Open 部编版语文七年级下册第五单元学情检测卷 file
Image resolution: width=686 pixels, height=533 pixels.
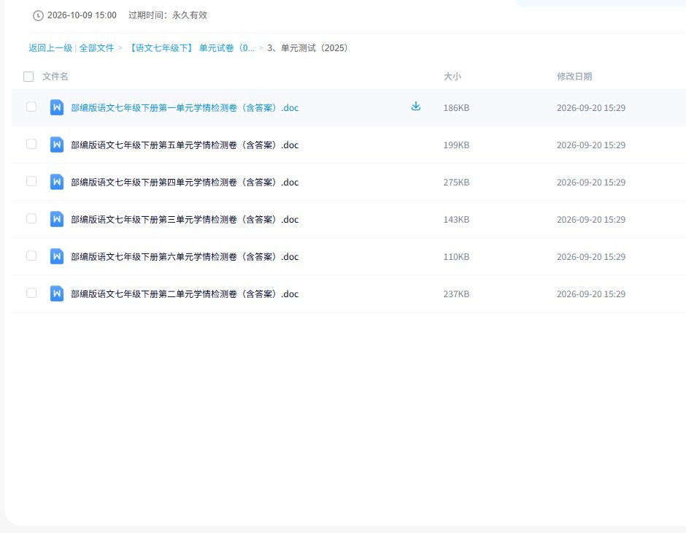(x=185, y=145)
